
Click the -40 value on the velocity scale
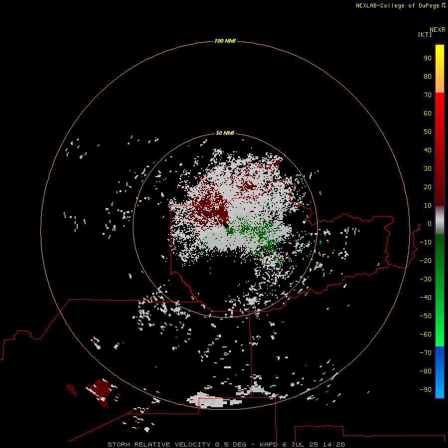(426, 298)
